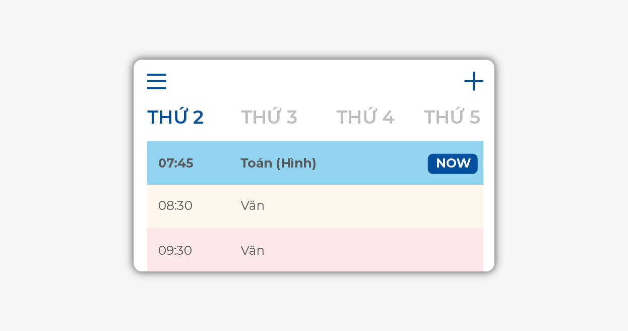Click the NOW badge
628x331 pixels.
click(x=453, y=163)
